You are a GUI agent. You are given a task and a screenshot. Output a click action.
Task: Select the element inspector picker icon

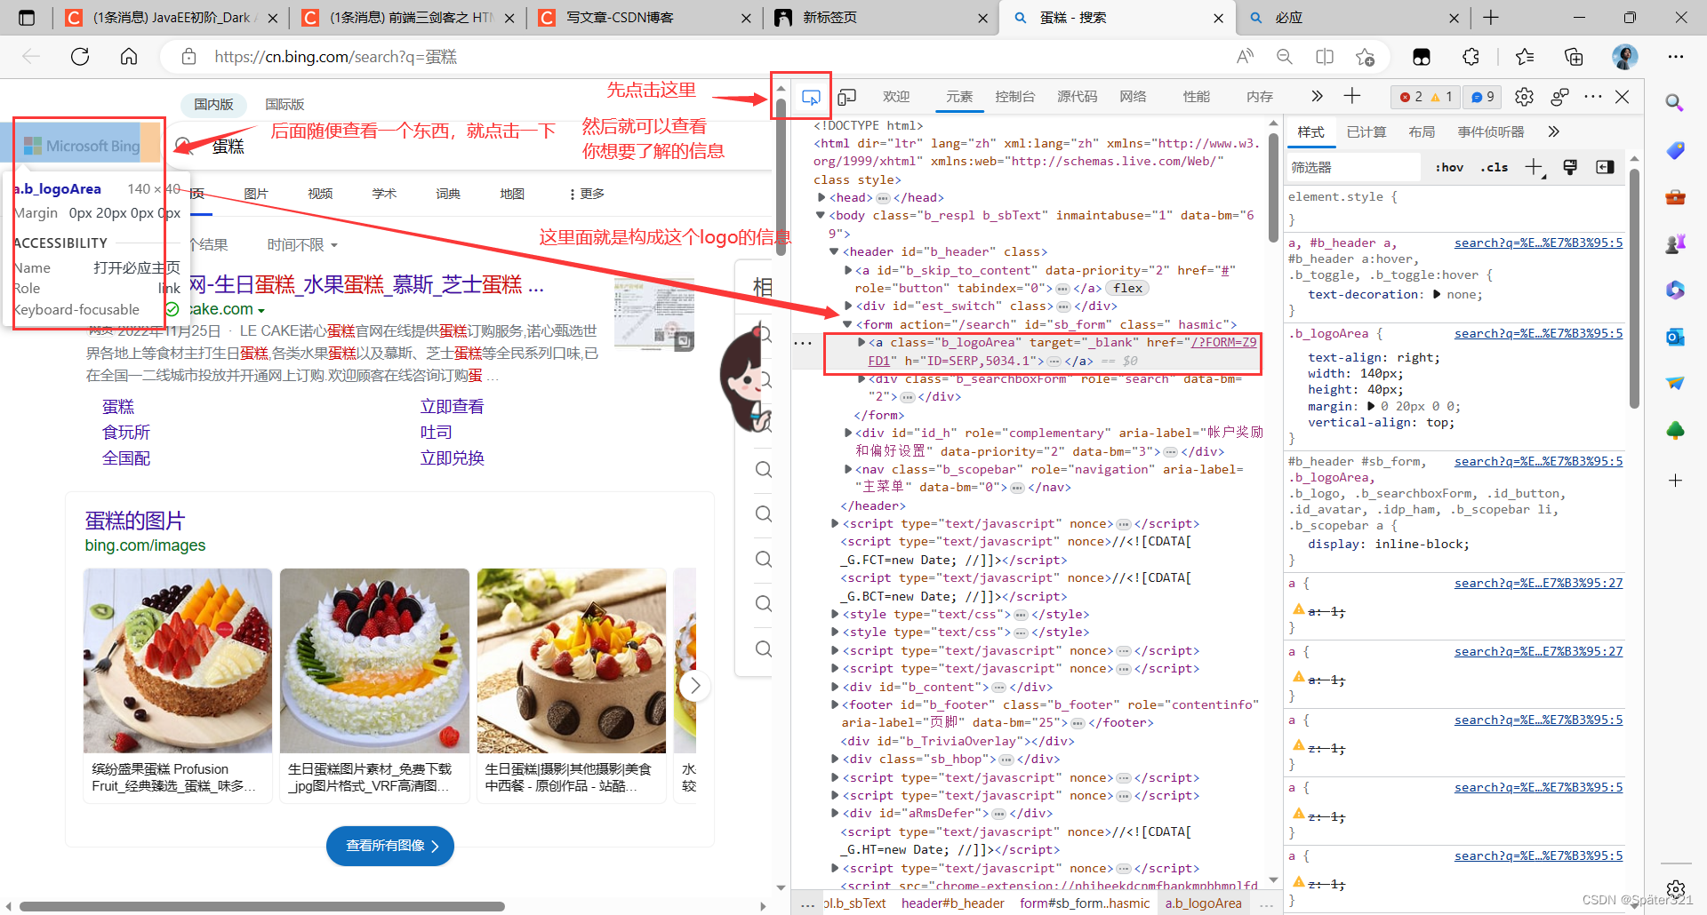pos(809,96)
